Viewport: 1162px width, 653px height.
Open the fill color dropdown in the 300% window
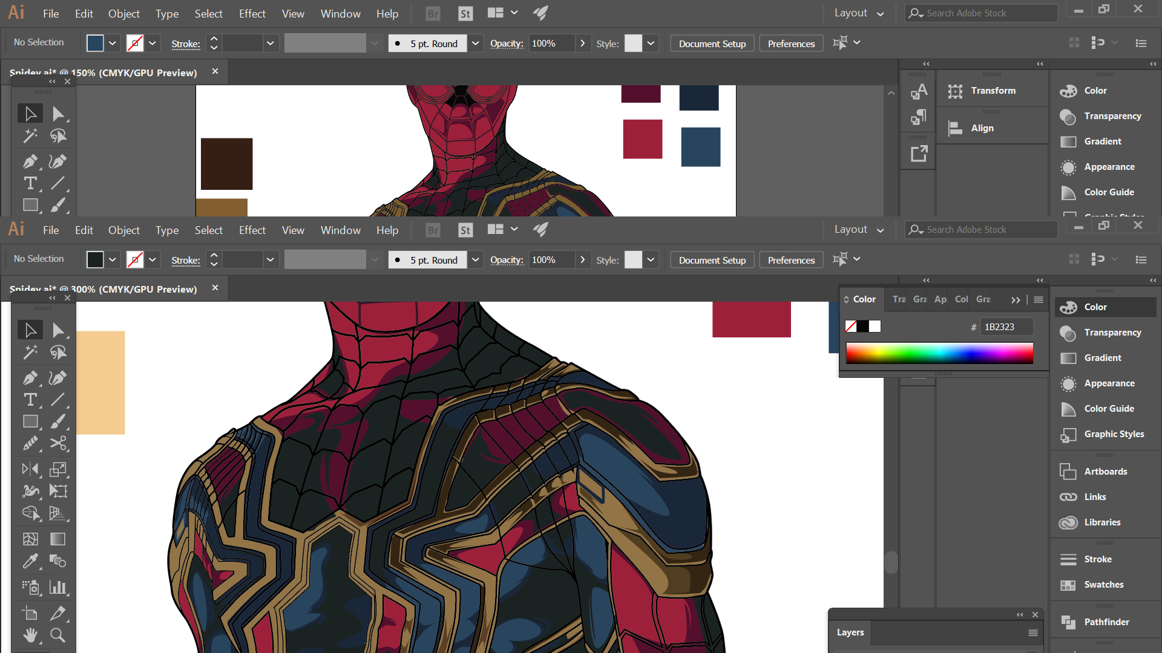click(x=113, y=260)
